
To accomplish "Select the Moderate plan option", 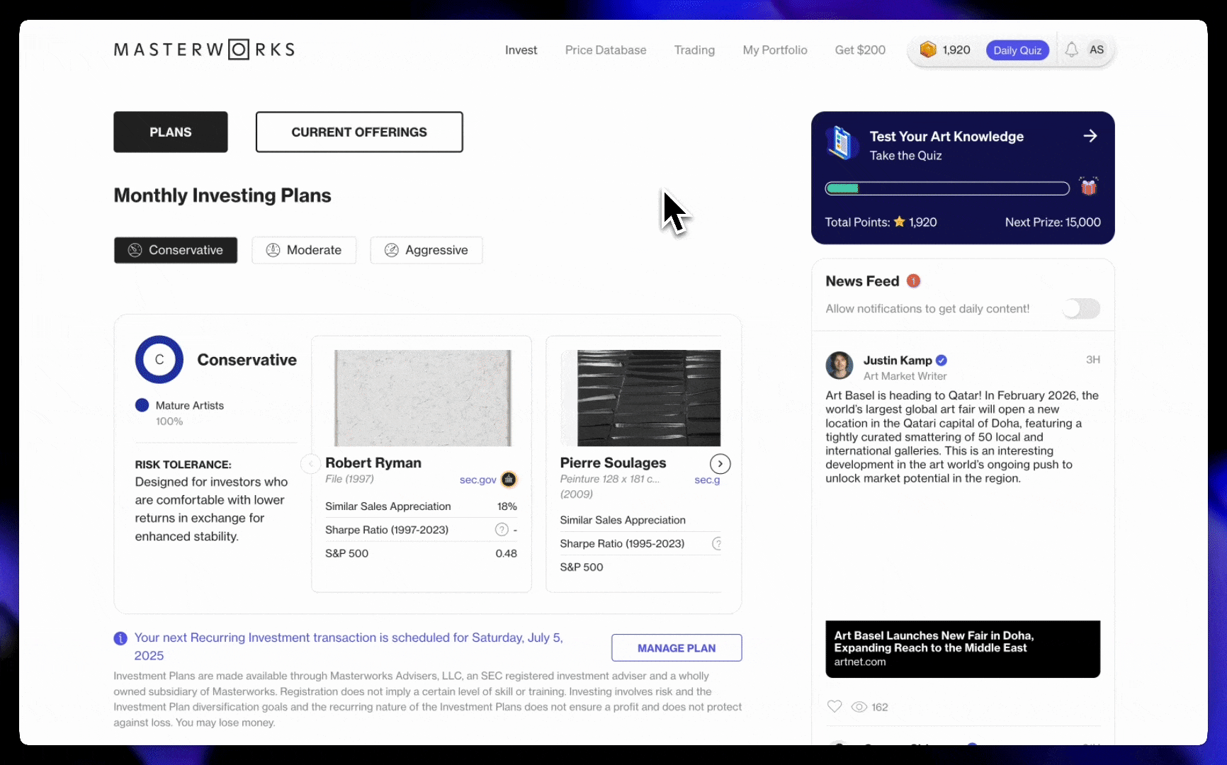I will click(304, 250).
